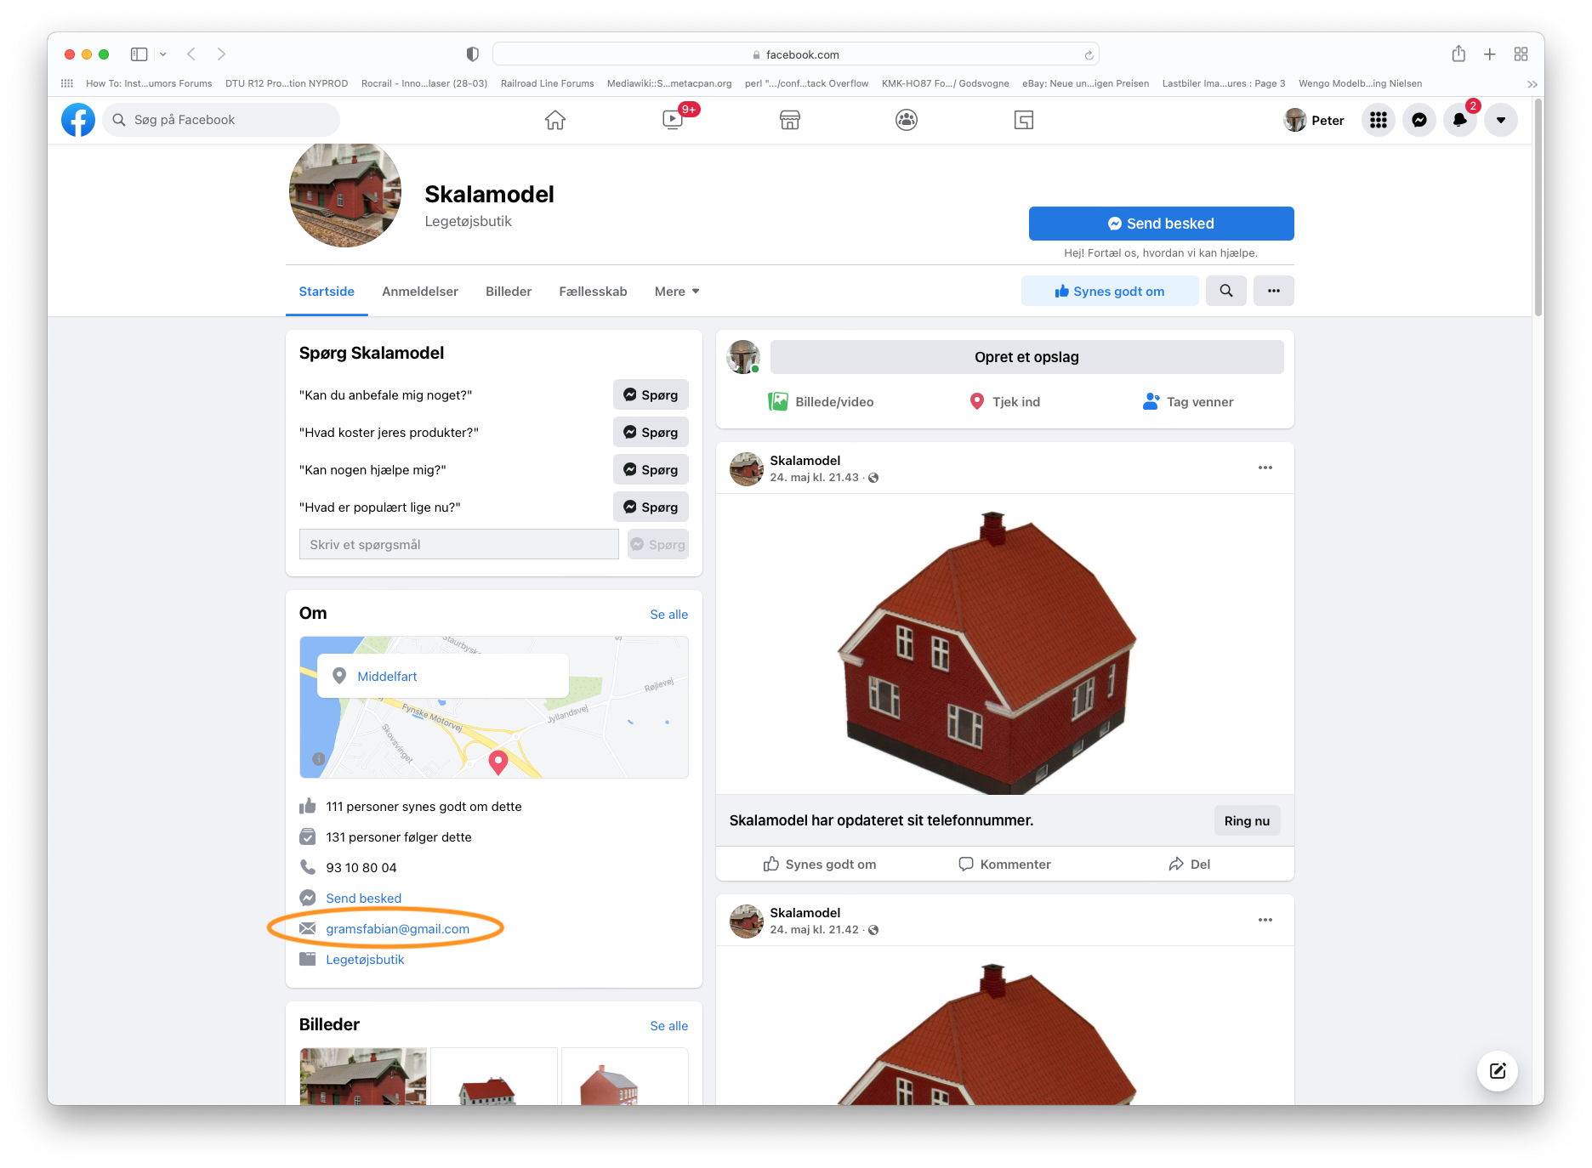Click the map info icon
Screen dimensions: 1592x1168
click(x=319, y=758)
